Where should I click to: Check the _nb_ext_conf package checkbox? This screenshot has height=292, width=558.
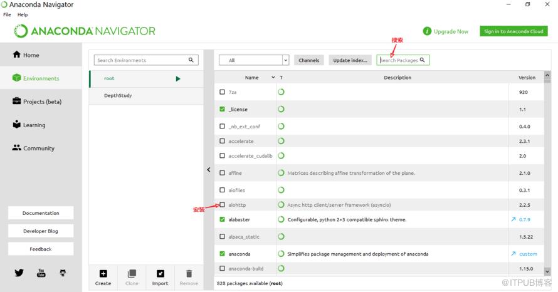[223, 126]
